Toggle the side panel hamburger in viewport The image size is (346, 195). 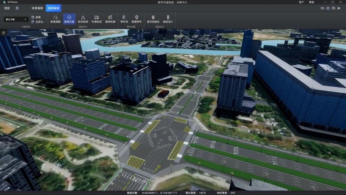pos(4,33)
